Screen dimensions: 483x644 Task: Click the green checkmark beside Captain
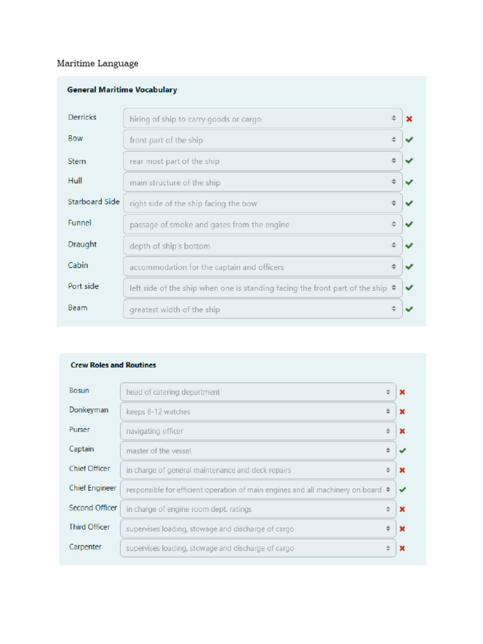tap(402, 450)
